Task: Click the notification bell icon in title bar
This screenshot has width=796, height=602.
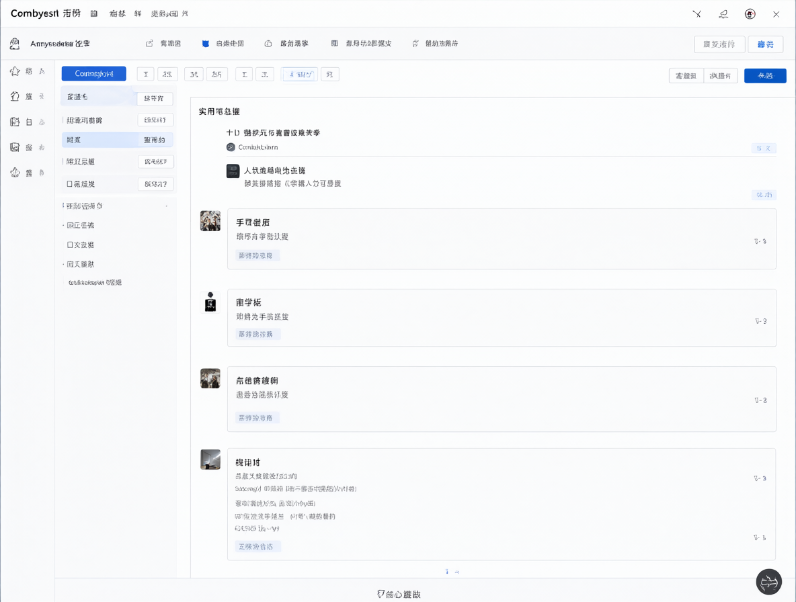Action: [723, 14]
